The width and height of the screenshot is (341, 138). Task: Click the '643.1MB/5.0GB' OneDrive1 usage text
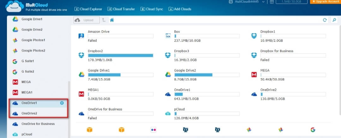point(186,99)
